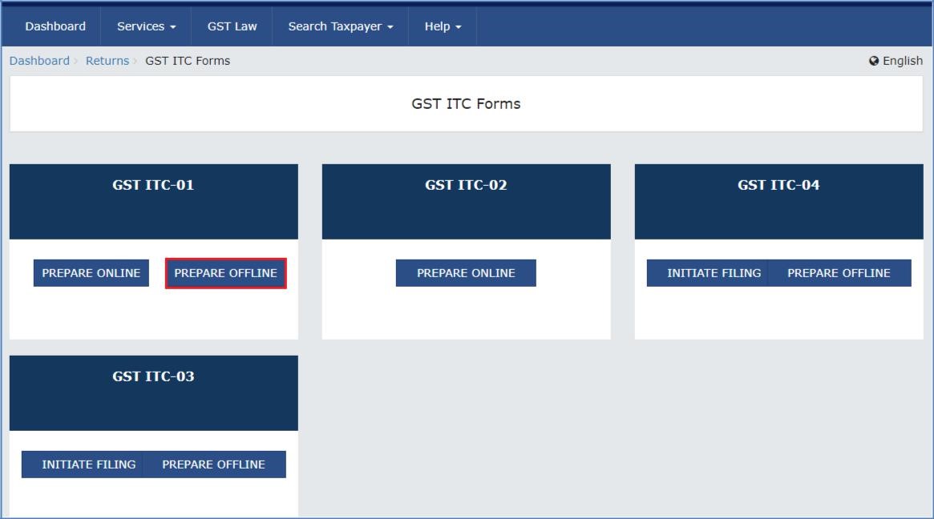Select the GST ITC-02 panel title
This screenshot has height=519, width=934.
466,186
